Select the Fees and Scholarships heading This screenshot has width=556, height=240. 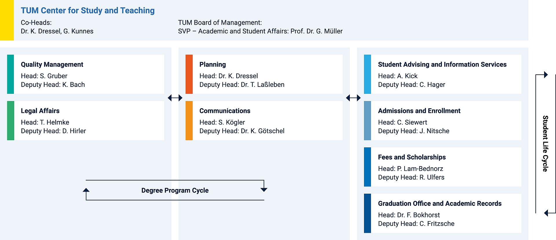click(412, 157)
